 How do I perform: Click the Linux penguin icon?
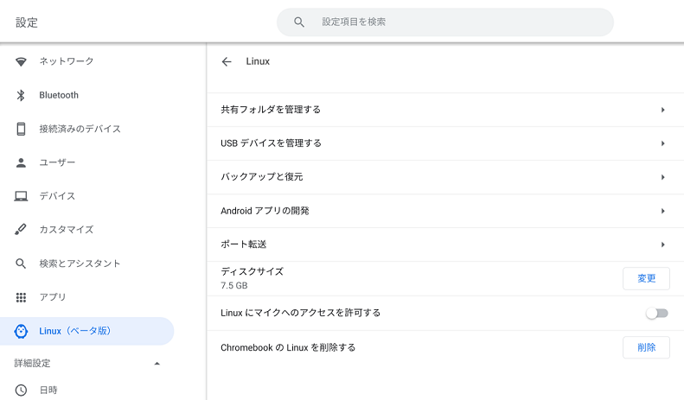[x=21, y=331]
